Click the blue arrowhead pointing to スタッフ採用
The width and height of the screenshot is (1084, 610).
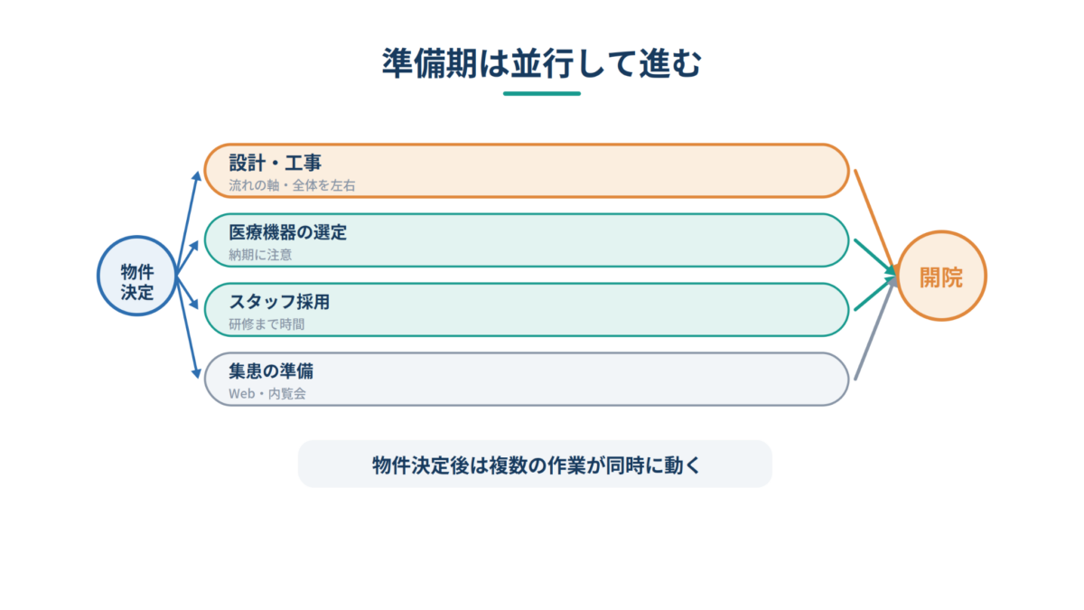pos(197,305)
